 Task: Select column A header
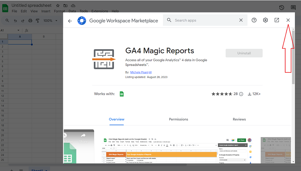(x=20, y=37)
